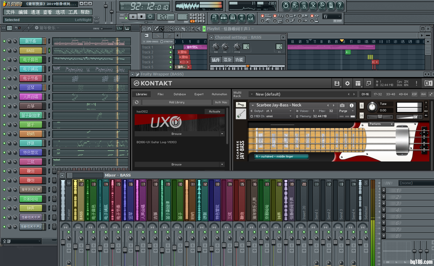Image resolution: width=434 pixels, height=266 pixels.
Task: Open the help question mark icon
Action: pos(340,5)
